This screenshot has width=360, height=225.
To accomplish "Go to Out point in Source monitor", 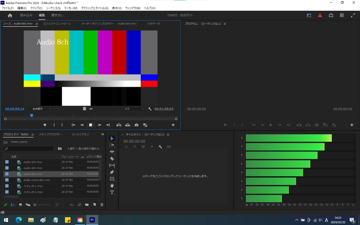I will (108, 125).
